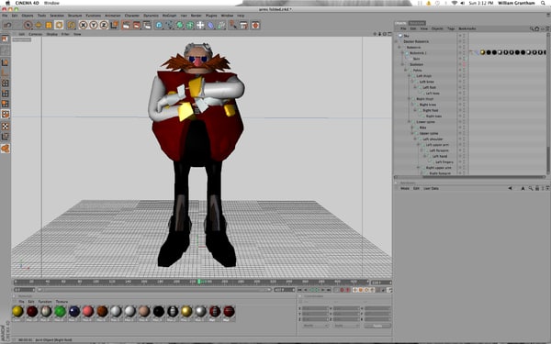Open the Render menu

click(x=197, y=16)
